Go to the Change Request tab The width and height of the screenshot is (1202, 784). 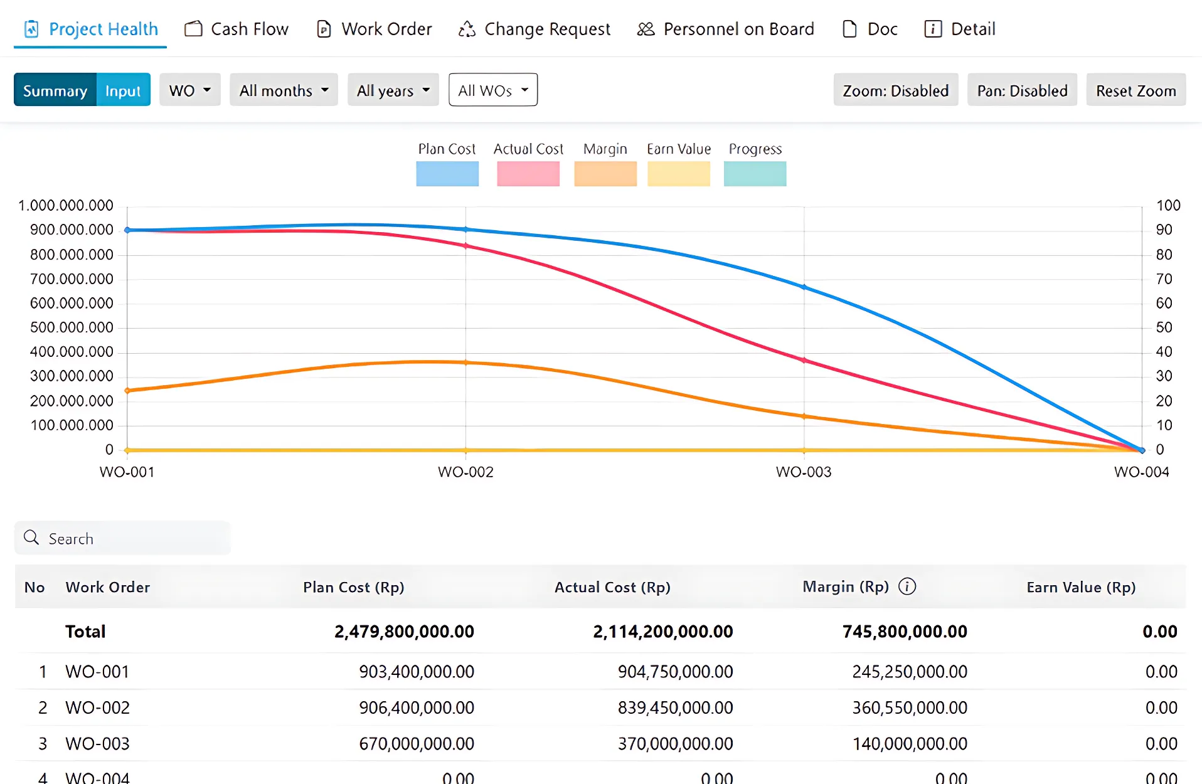tap(546, 29)
